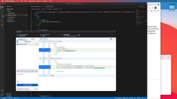The height and width of the screenshot is (99, 177).
Task: Click the main branch in VS Code status bar
Action: [x=4, y=98]
